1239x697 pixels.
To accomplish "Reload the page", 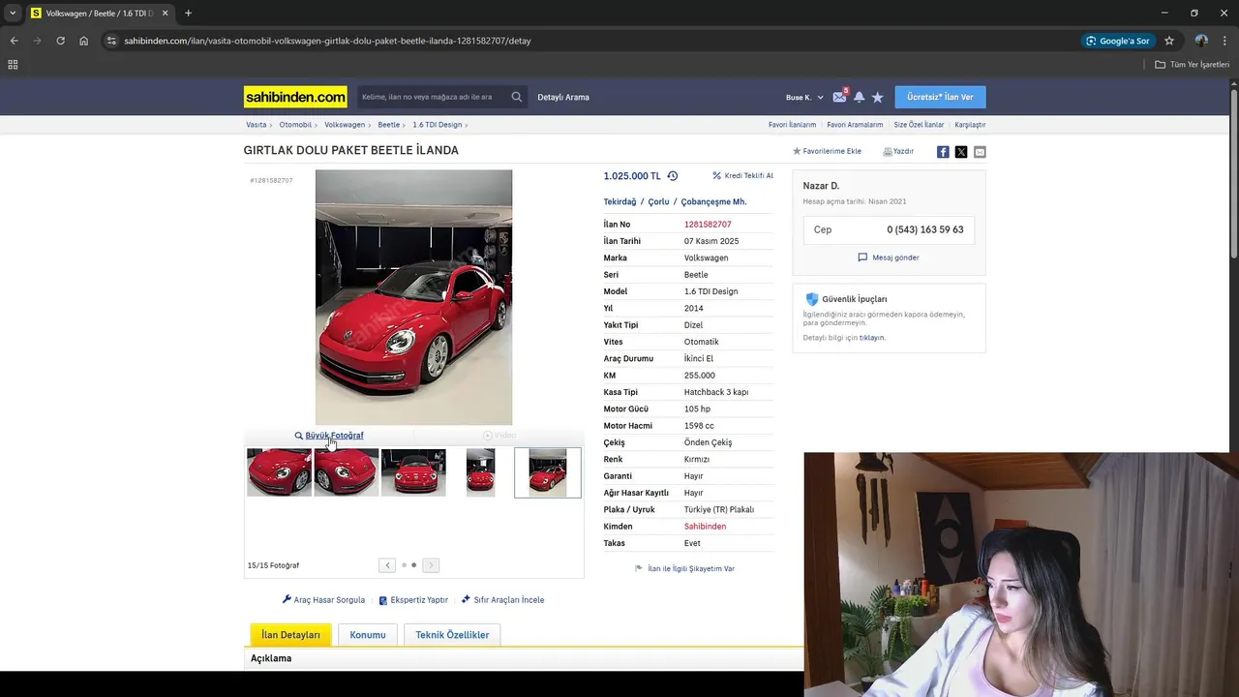I will (x=60, y=41).
